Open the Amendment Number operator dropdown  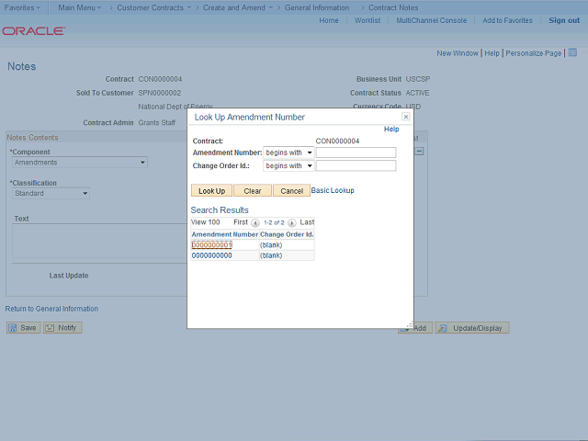point(288,153)
